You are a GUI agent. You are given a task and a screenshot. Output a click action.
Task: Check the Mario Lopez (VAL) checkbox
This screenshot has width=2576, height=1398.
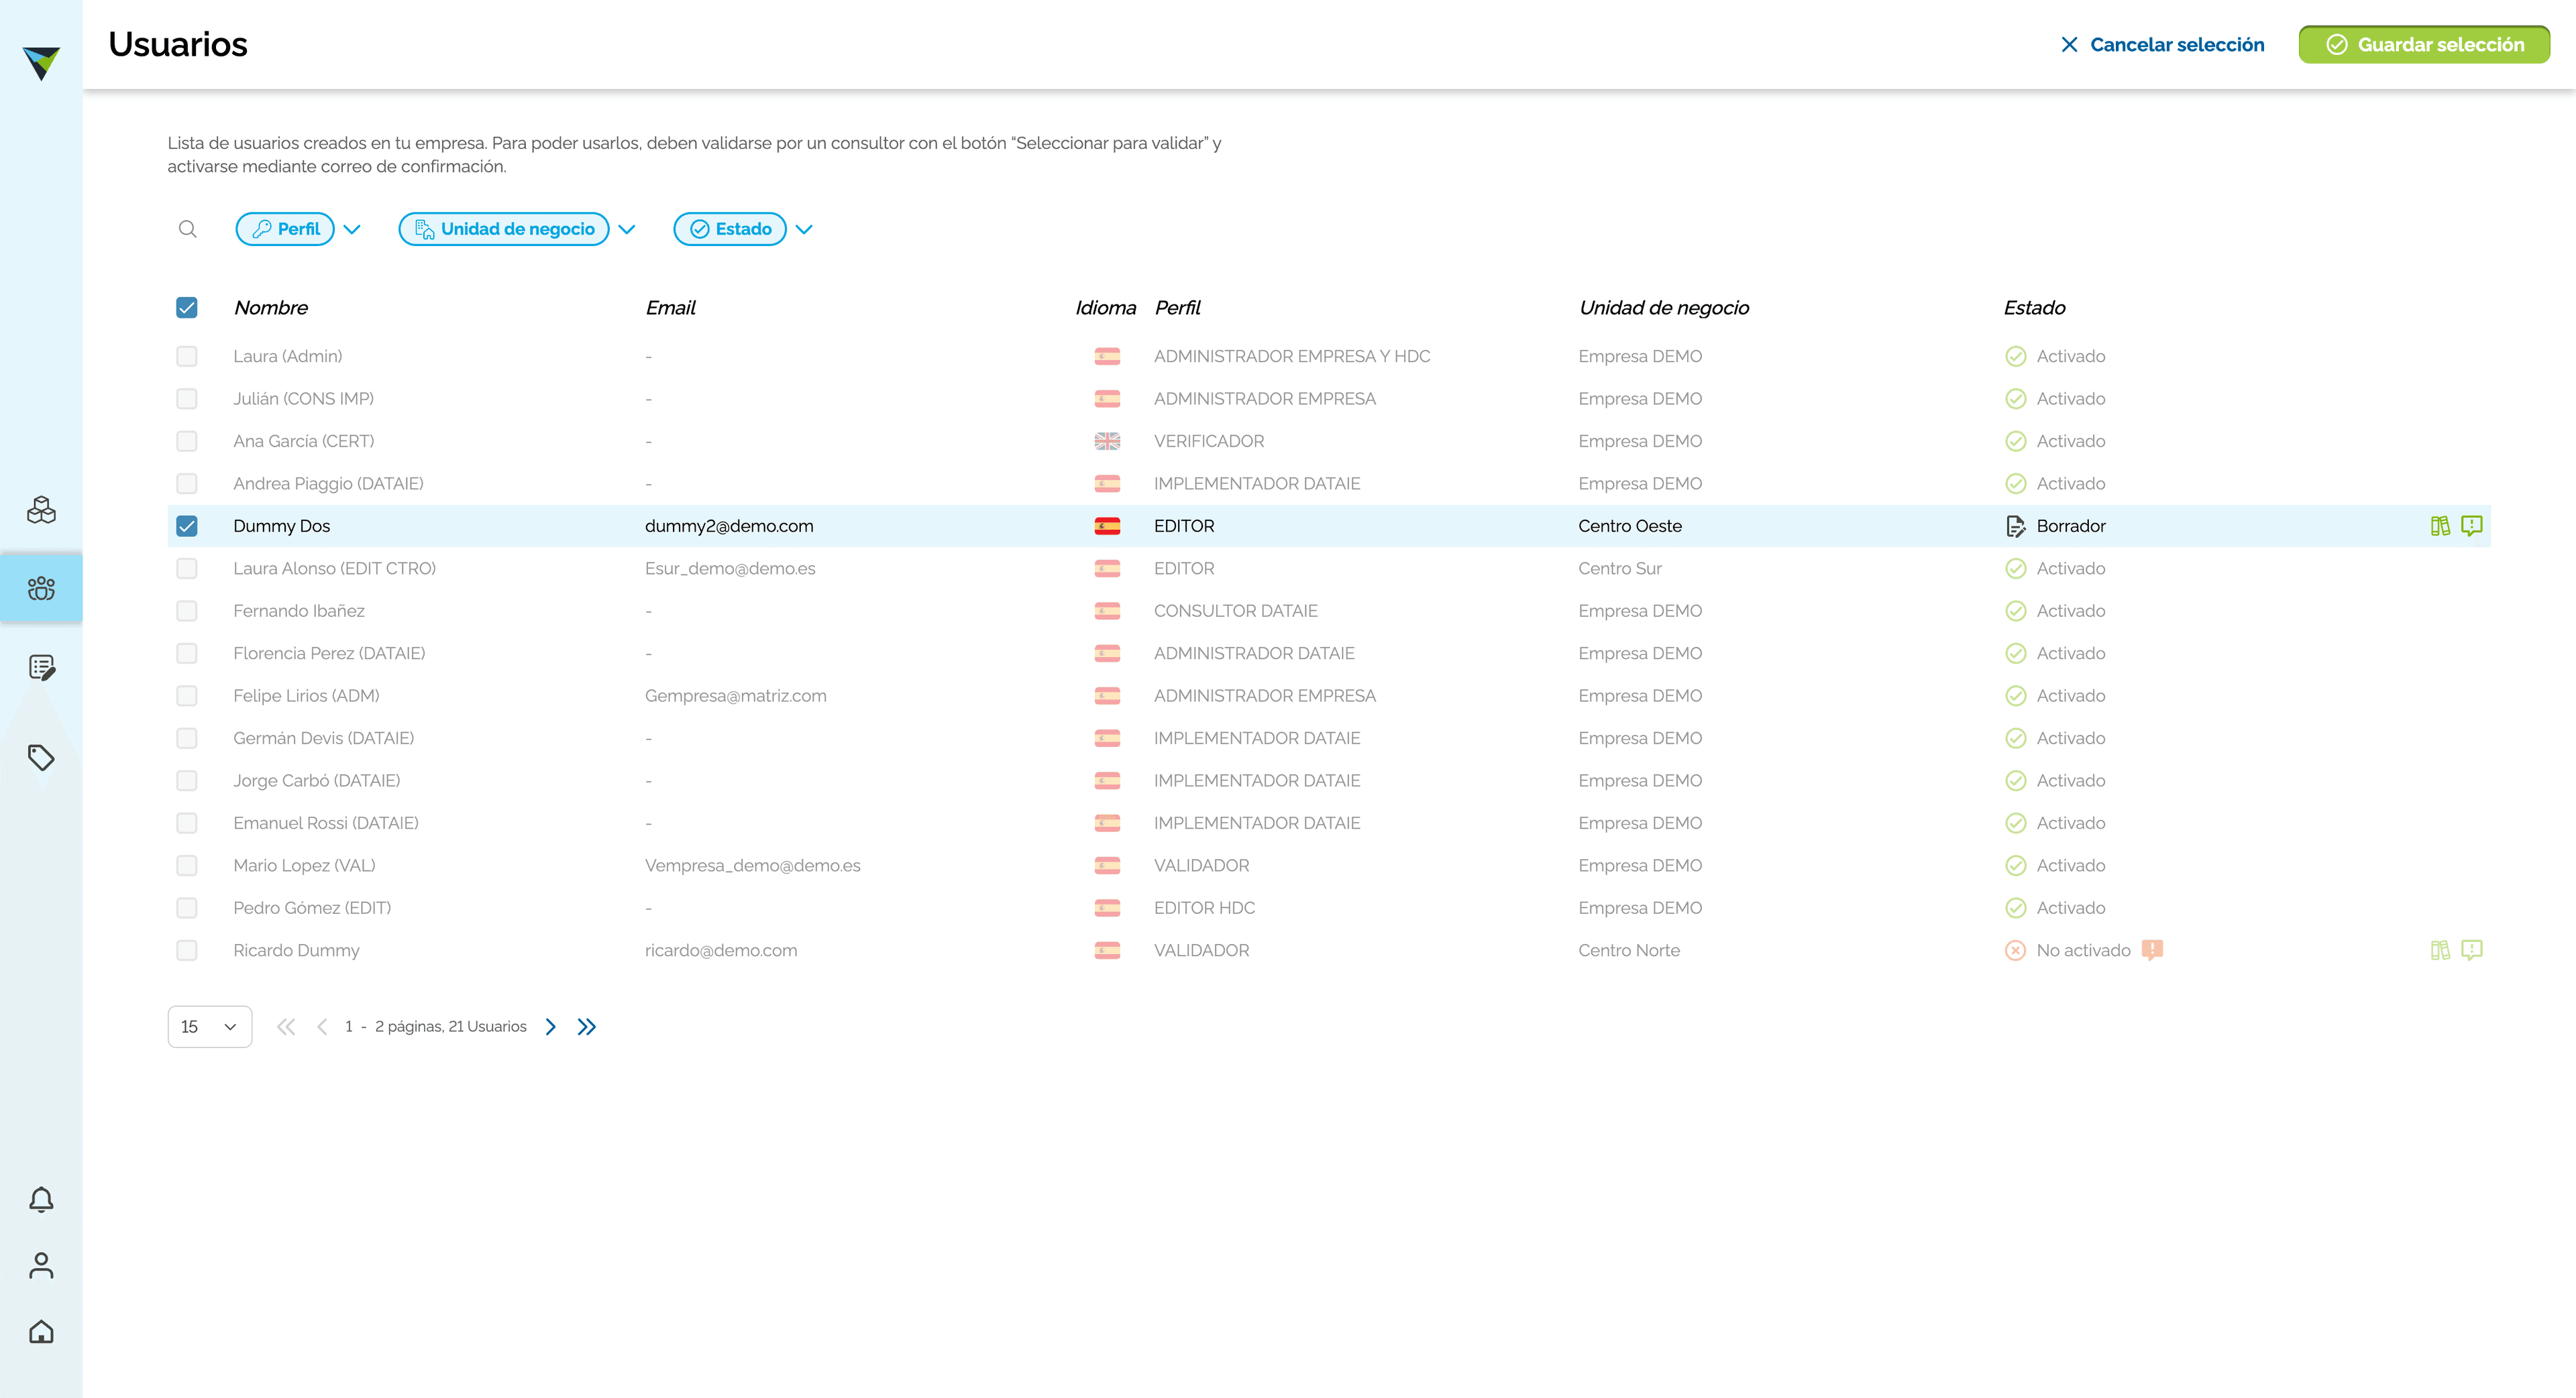187,866
